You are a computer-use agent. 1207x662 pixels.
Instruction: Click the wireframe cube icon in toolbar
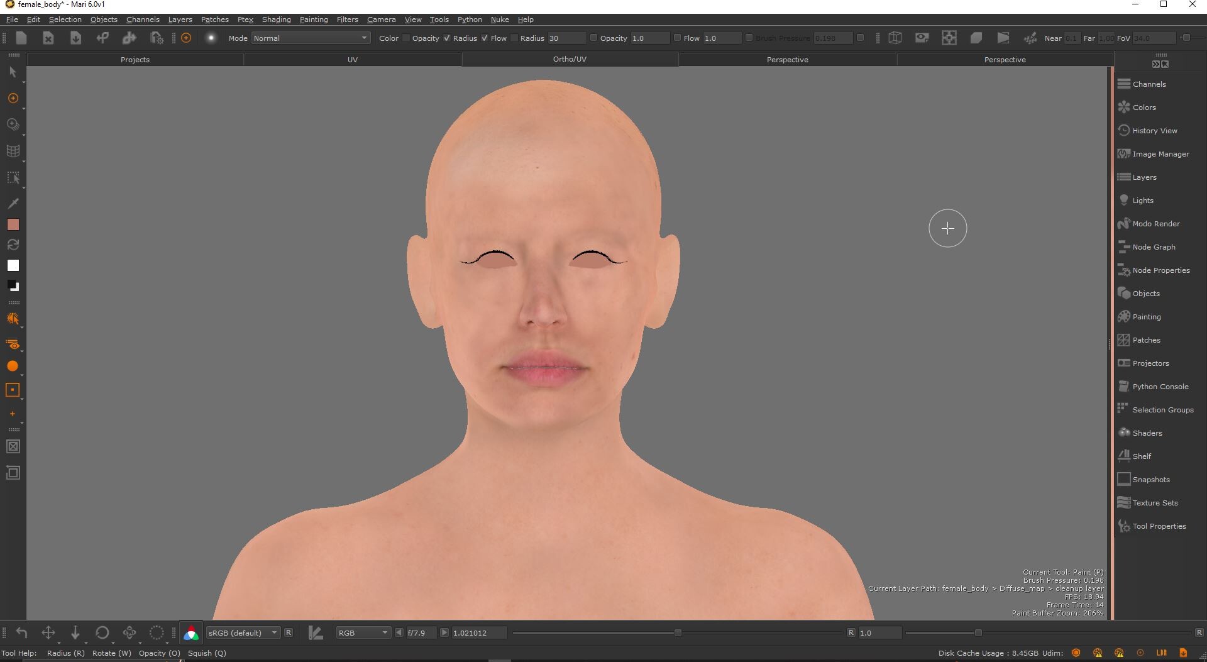coord(895,38)
